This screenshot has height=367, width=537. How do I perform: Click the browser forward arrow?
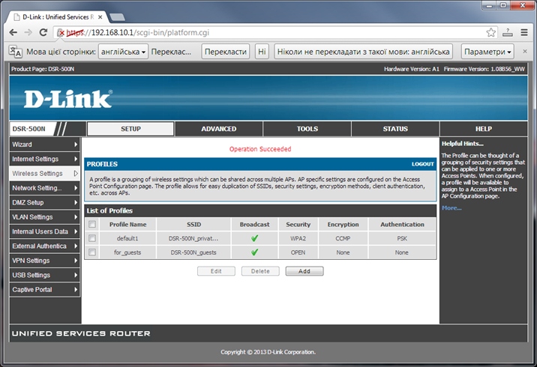pyautogui.click(x=27, y=32)
